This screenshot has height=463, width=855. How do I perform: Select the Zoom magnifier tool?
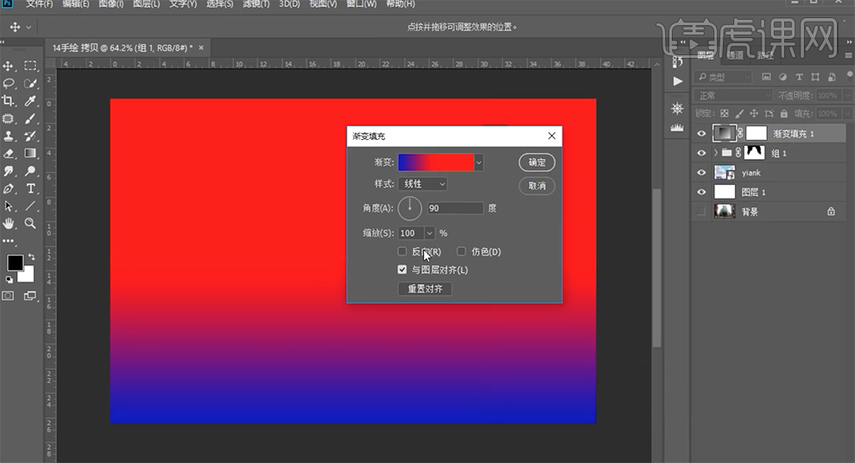pos(30,224)
